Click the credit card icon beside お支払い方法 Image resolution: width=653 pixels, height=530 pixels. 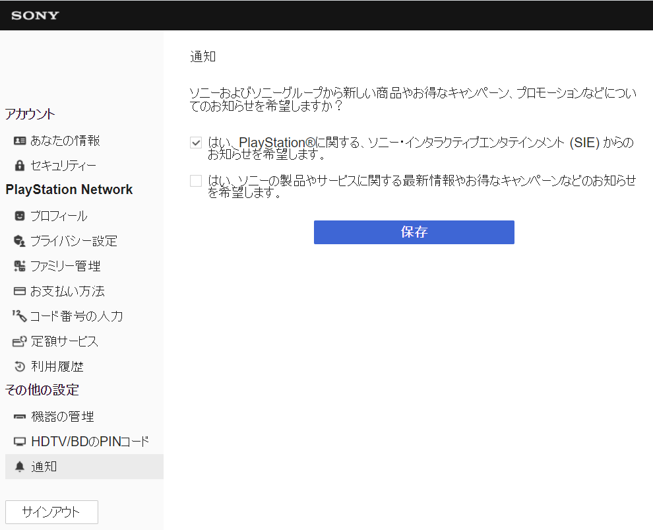(x=20, y=291)
